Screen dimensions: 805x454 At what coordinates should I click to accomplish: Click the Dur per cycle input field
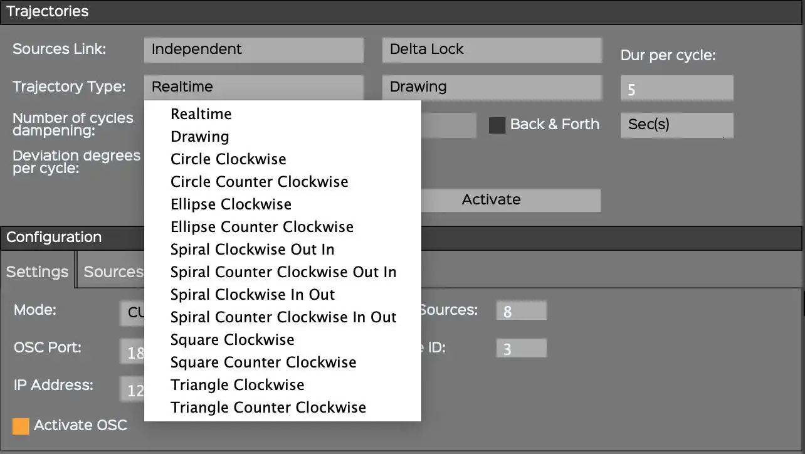pos(676,88)
